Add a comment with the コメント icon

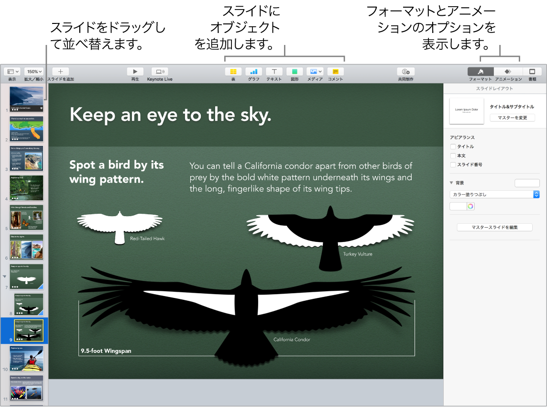pyautogui.click(x=335, y=72)
